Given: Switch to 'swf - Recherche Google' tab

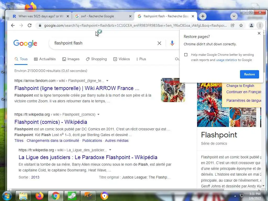Looking at the screenshot, I should click(x=103, y=16).
